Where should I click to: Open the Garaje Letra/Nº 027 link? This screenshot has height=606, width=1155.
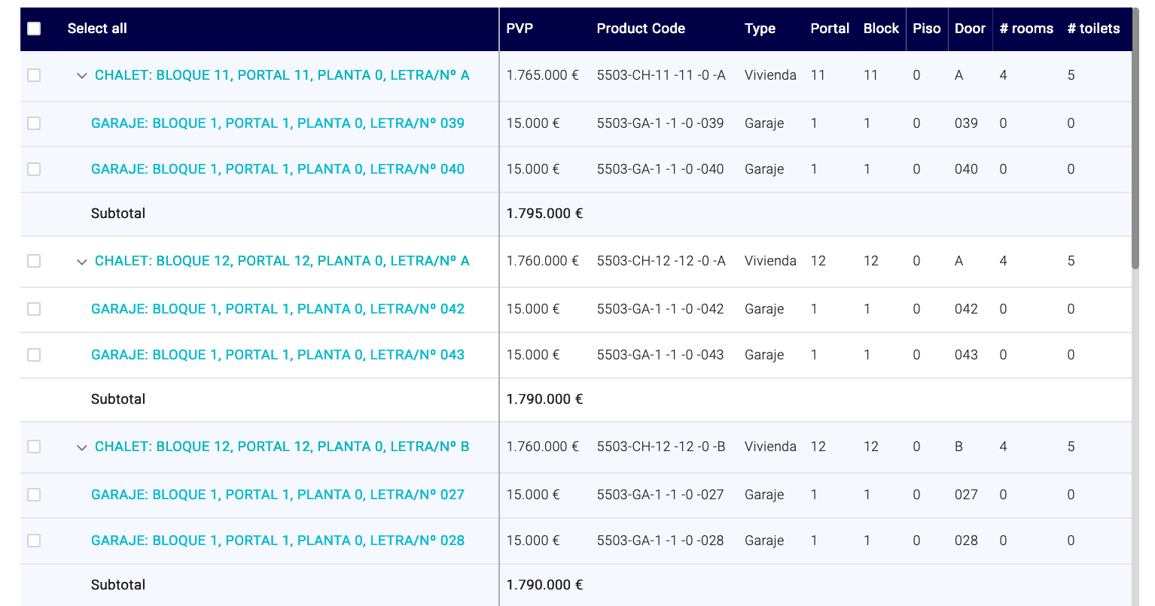coord(278,495)
